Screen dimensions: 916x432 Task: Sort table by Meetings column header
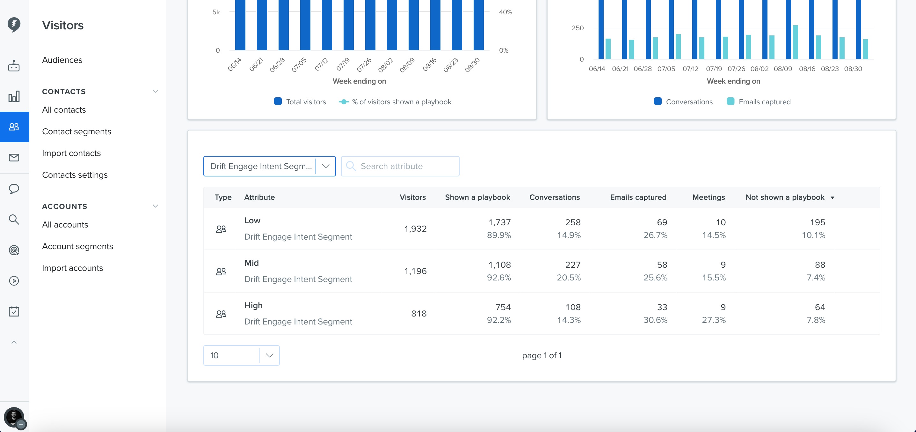(x=708, y=197)
